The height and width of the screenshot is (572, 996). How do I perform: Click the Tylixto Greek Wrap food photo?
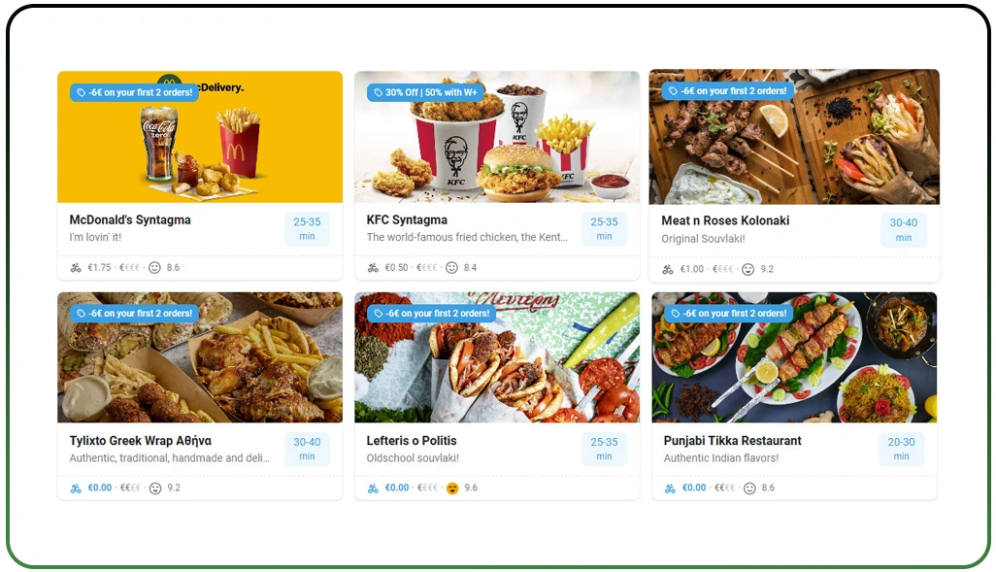[200, 357]
